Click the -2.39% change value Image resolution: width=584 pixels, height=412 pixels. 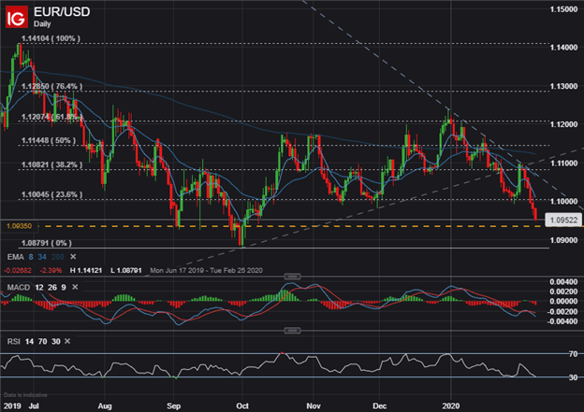tap(51, 270)
